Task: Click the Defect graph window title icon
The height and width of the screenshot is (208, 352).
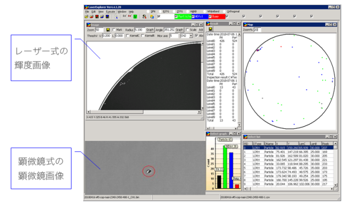Action: pyautogui.click(x=208, y=134)
